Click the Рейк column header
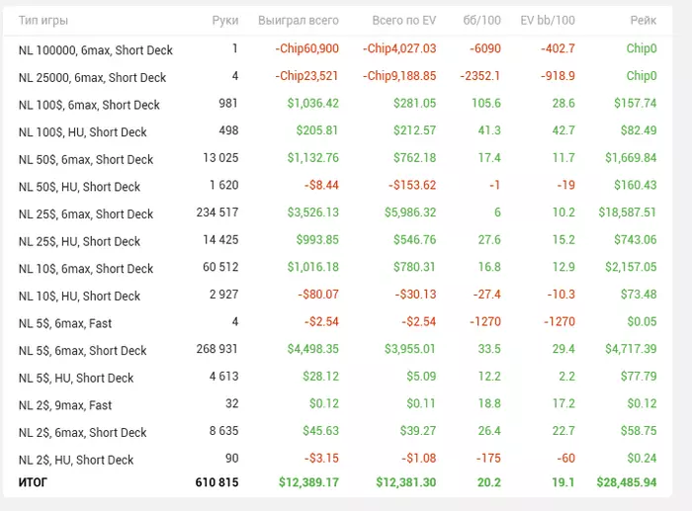The height and width of the screenshot is (511, 692). point(643,21)
